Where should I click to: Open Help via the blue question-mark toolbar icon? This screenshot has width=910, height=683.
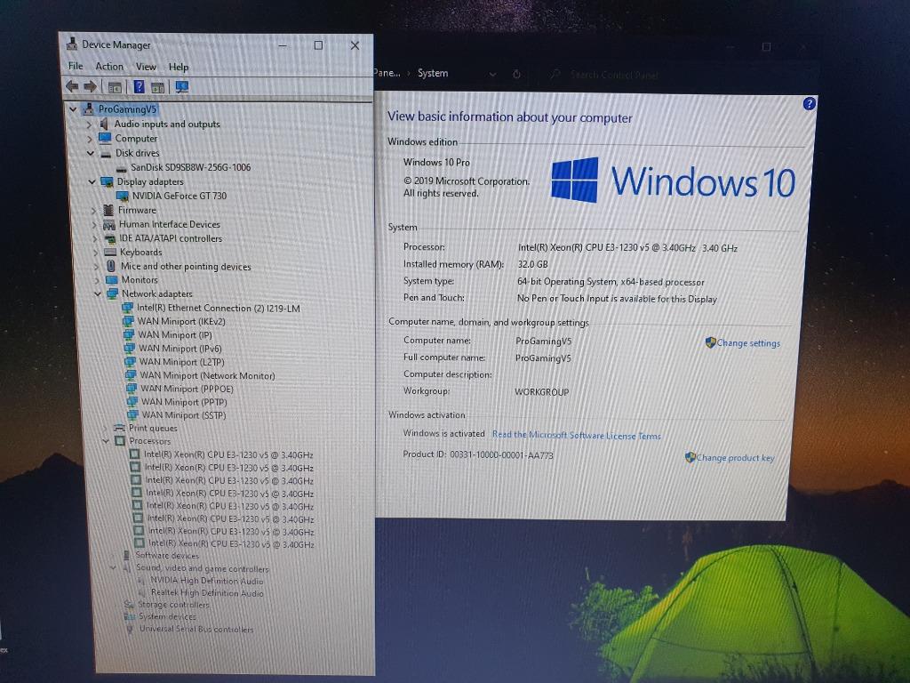[140, 86]
